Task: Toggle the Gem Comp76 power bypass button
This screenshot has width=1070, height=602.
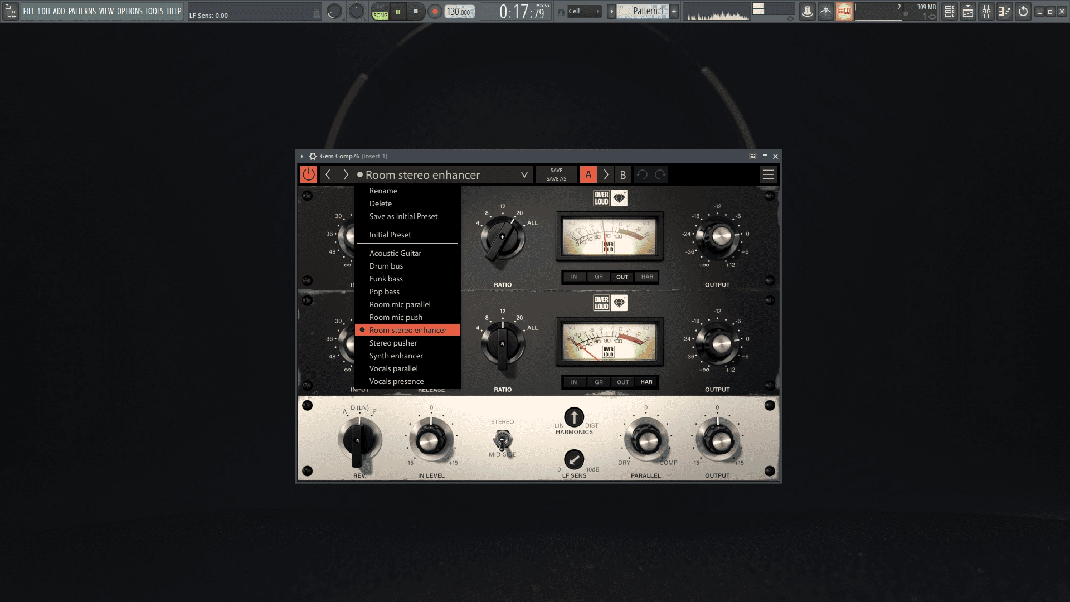Action: 308,174
